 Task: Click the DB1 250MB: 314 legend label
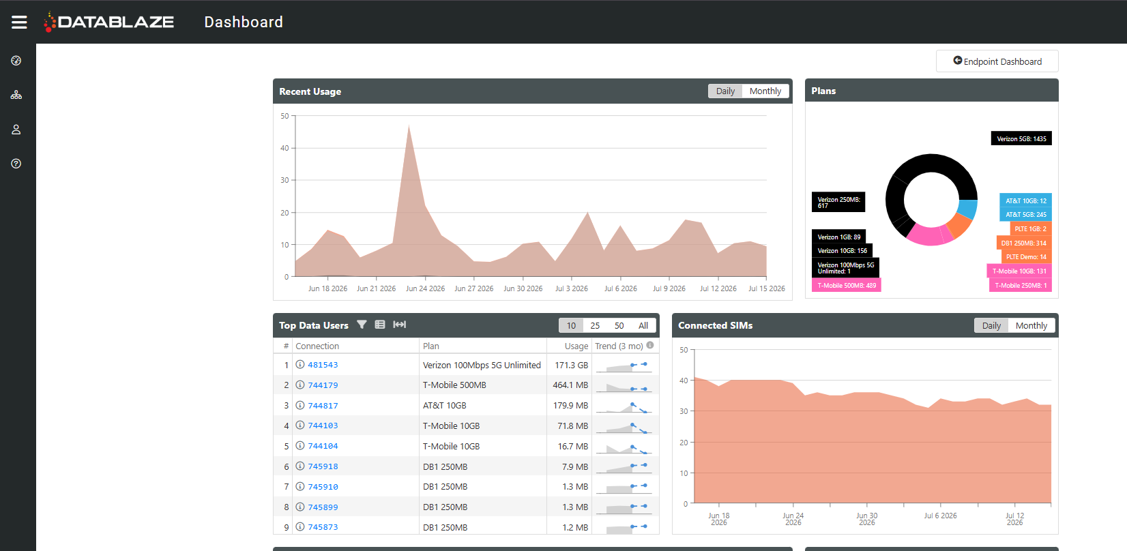tap(1023, 243)
